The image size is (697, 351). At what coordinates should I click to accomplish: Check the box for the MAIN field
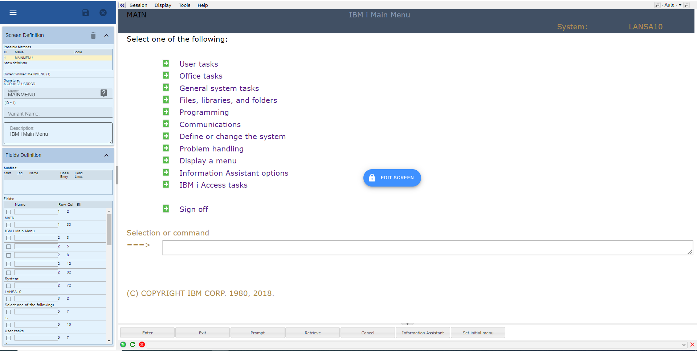point(9,212)
